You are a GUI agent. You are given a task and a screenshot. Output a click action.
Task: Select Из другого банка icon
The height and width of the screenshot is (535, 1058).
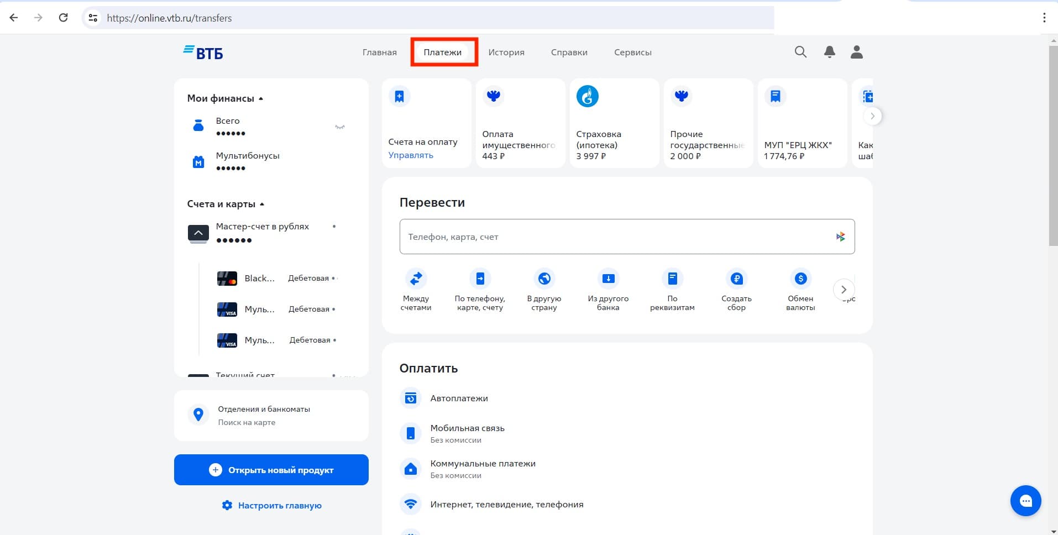[608, 279]
